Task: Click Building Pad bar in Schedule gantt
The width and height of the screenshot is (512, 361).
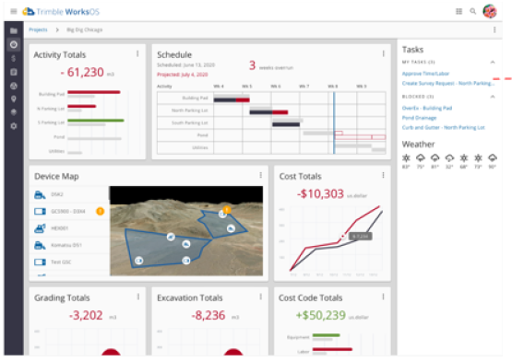Action: (232, 99)
